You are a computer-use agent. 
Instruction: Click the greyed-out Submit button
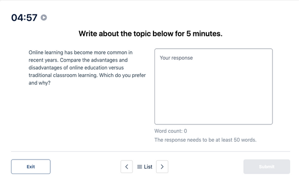(267, 167)
